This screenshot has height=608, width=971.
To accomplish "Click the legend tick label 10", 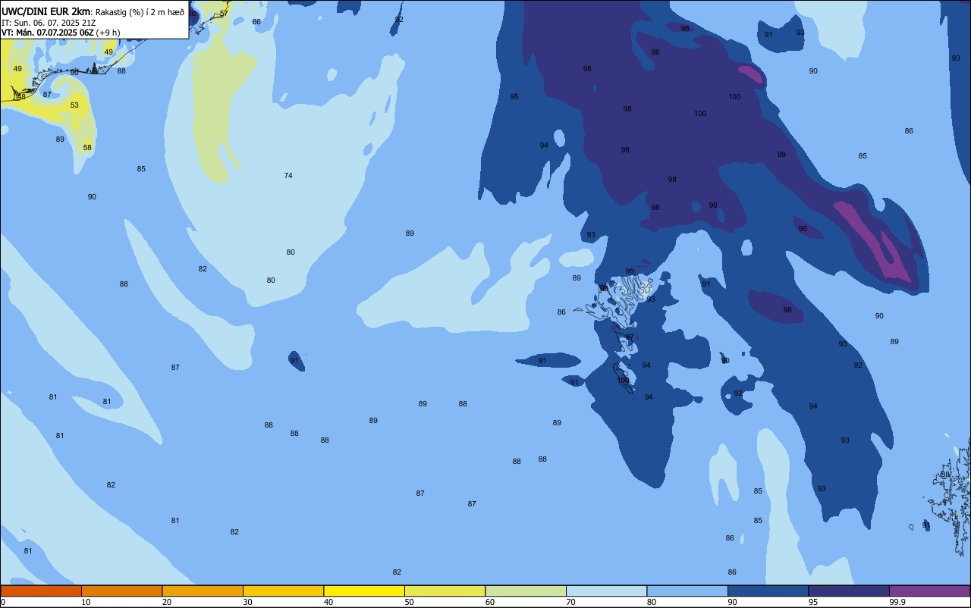I will (86, 602).
